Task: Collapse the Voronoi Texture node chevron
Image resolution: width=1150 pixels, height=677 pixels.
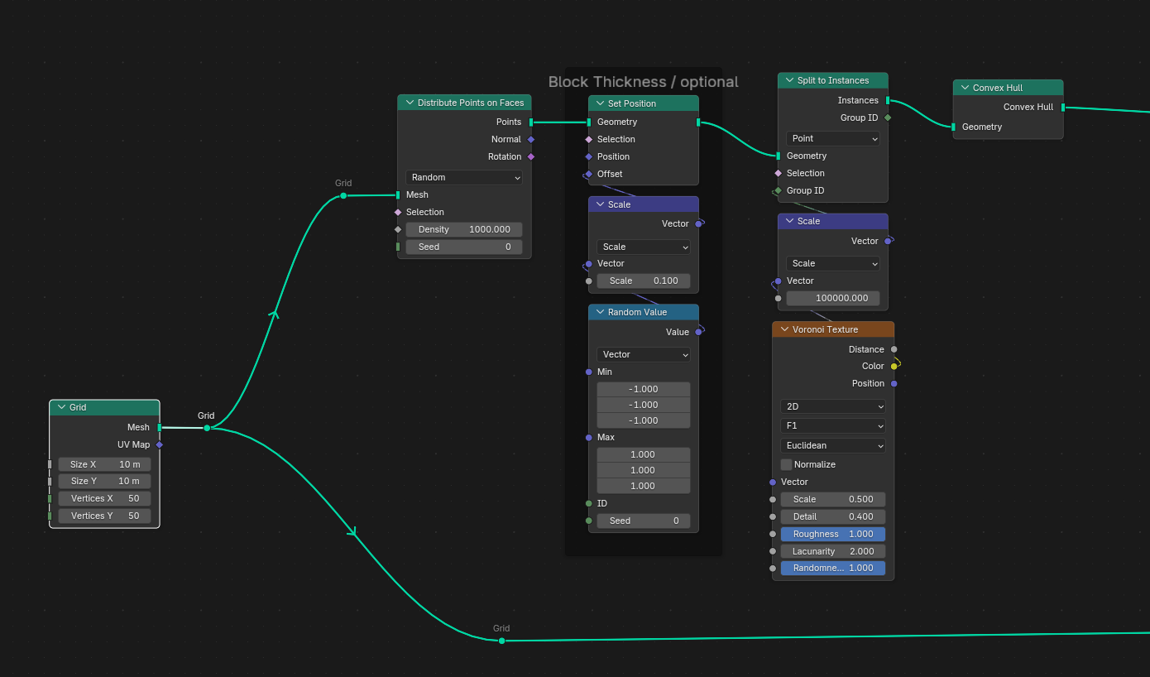Action: coord(783,329)
